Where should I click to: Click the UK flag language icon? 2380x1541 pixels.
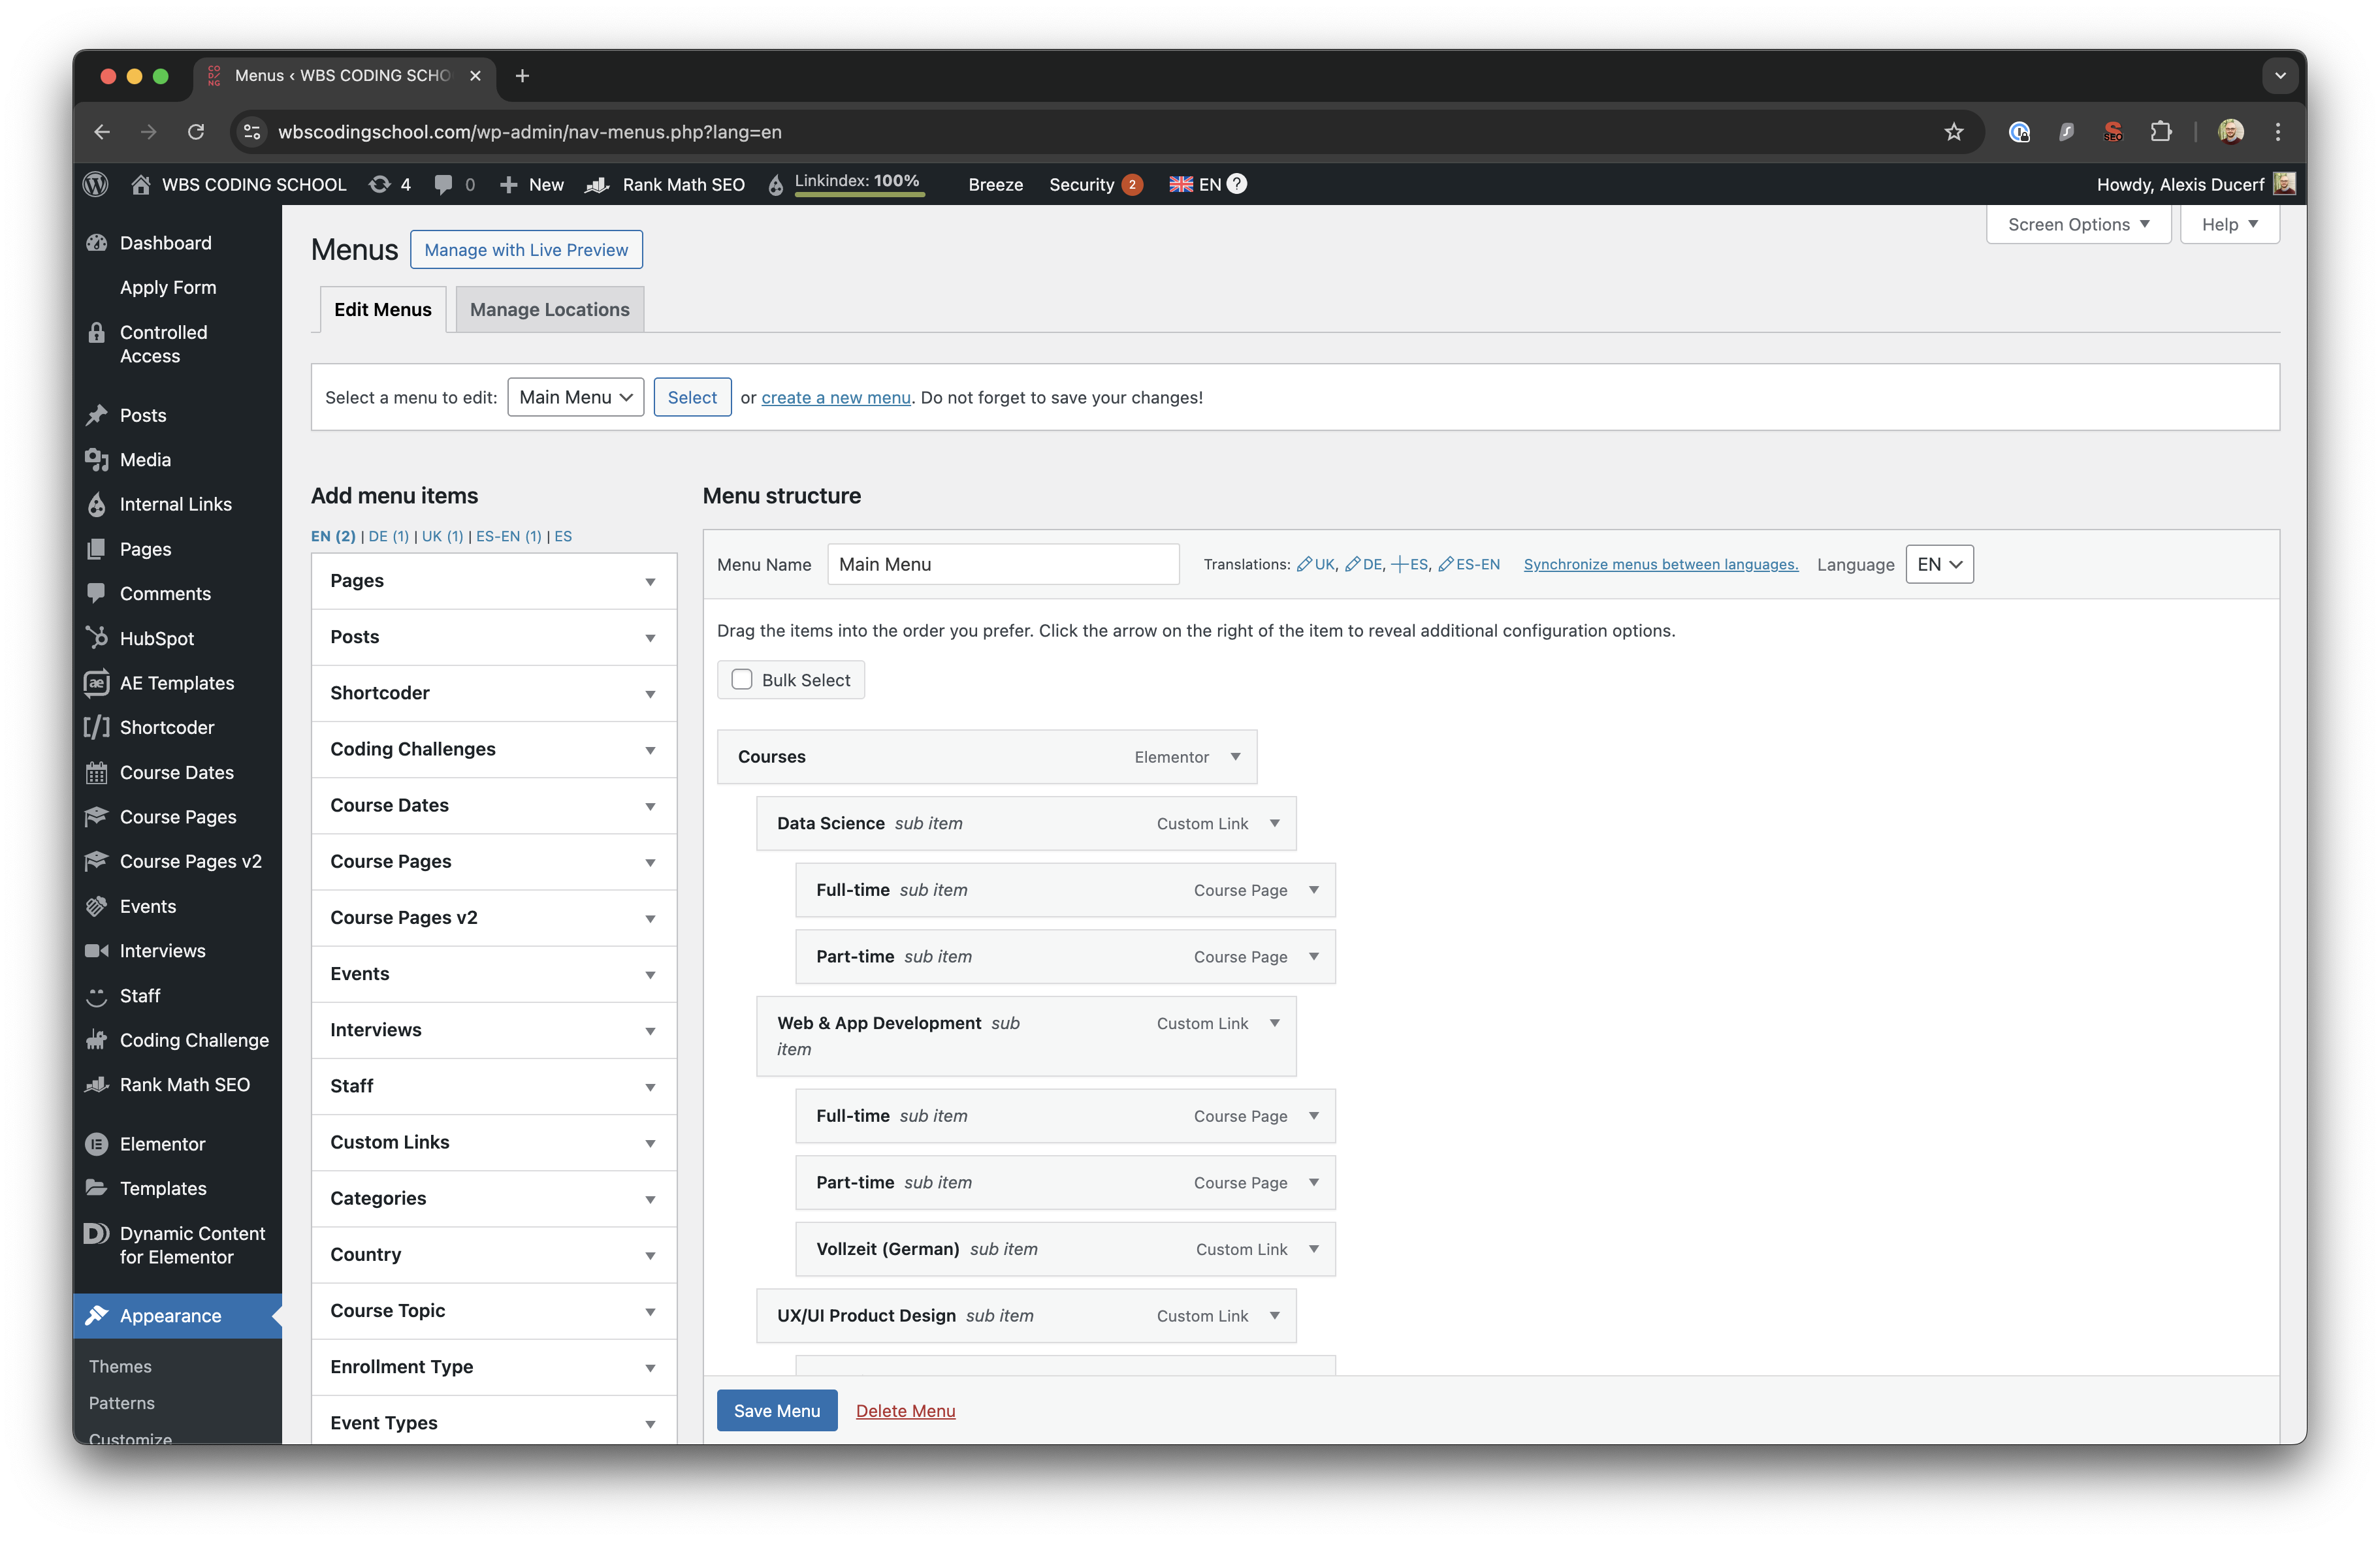pyautogui.click(x=1181, y=184)
